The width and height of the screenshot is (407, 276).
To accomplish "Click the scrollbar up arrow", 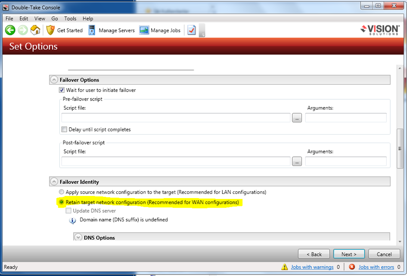I will click(400, 68).
